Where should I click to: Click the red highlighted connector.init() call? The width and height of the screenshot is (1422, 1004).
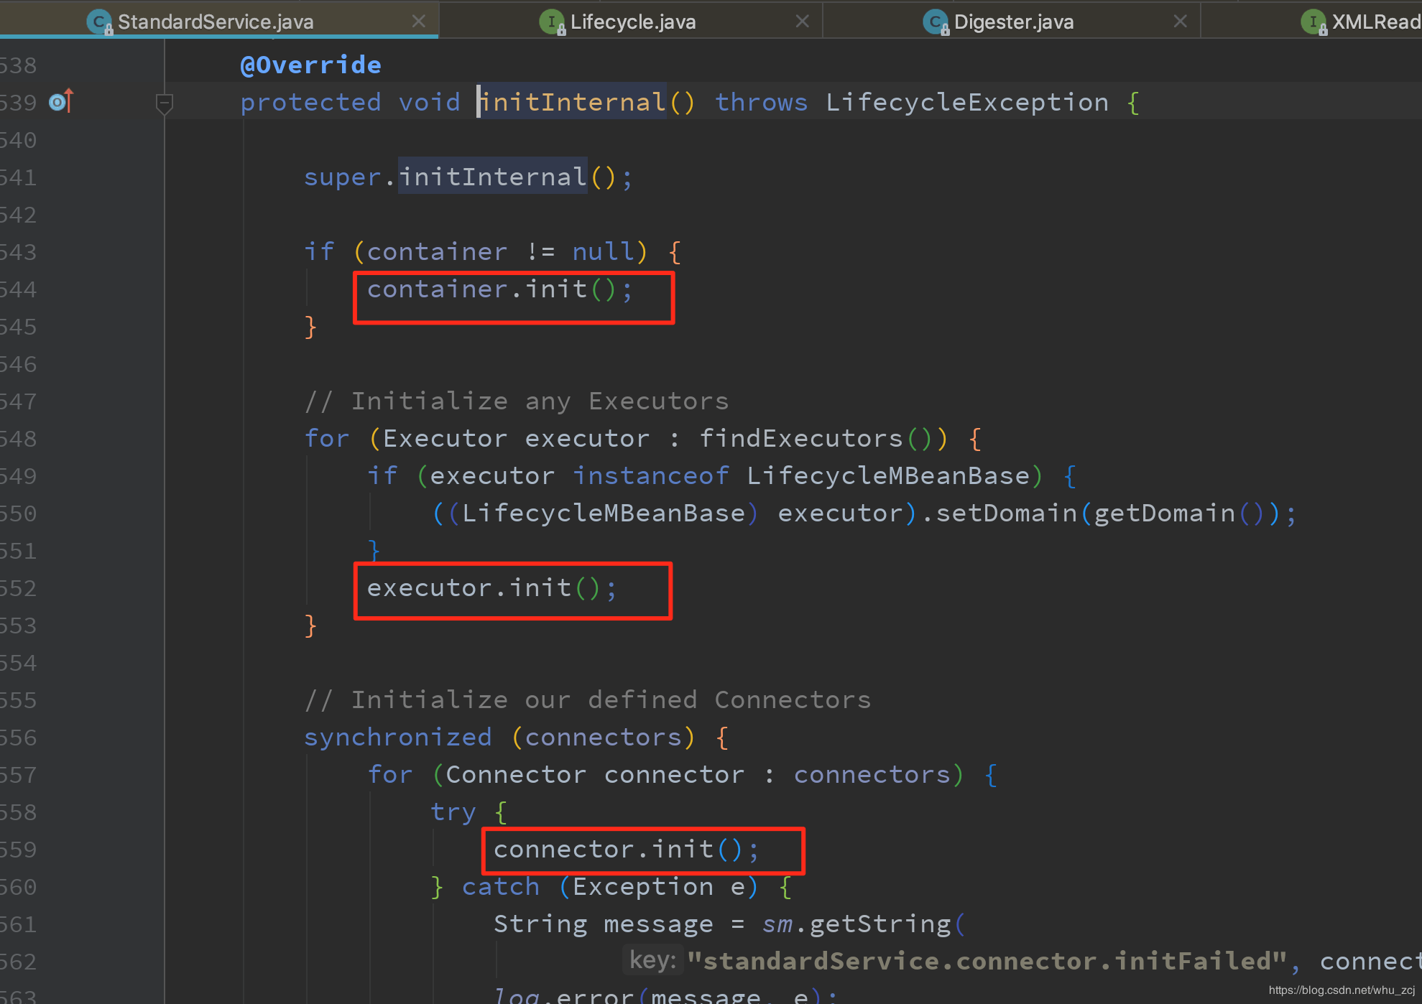[x=631, y=847]
